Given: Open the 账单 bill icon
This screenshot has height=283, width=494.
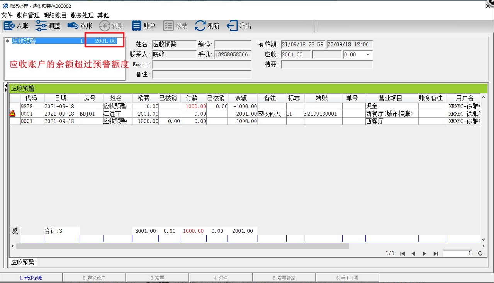Looking at the screenshot, I should (144, 26).
